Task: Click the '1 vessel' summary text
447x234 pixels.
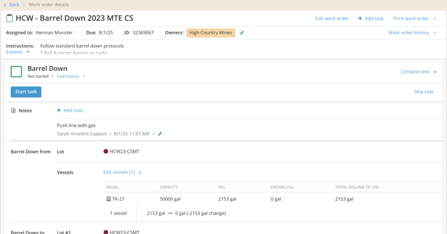Action: [118, 213]
